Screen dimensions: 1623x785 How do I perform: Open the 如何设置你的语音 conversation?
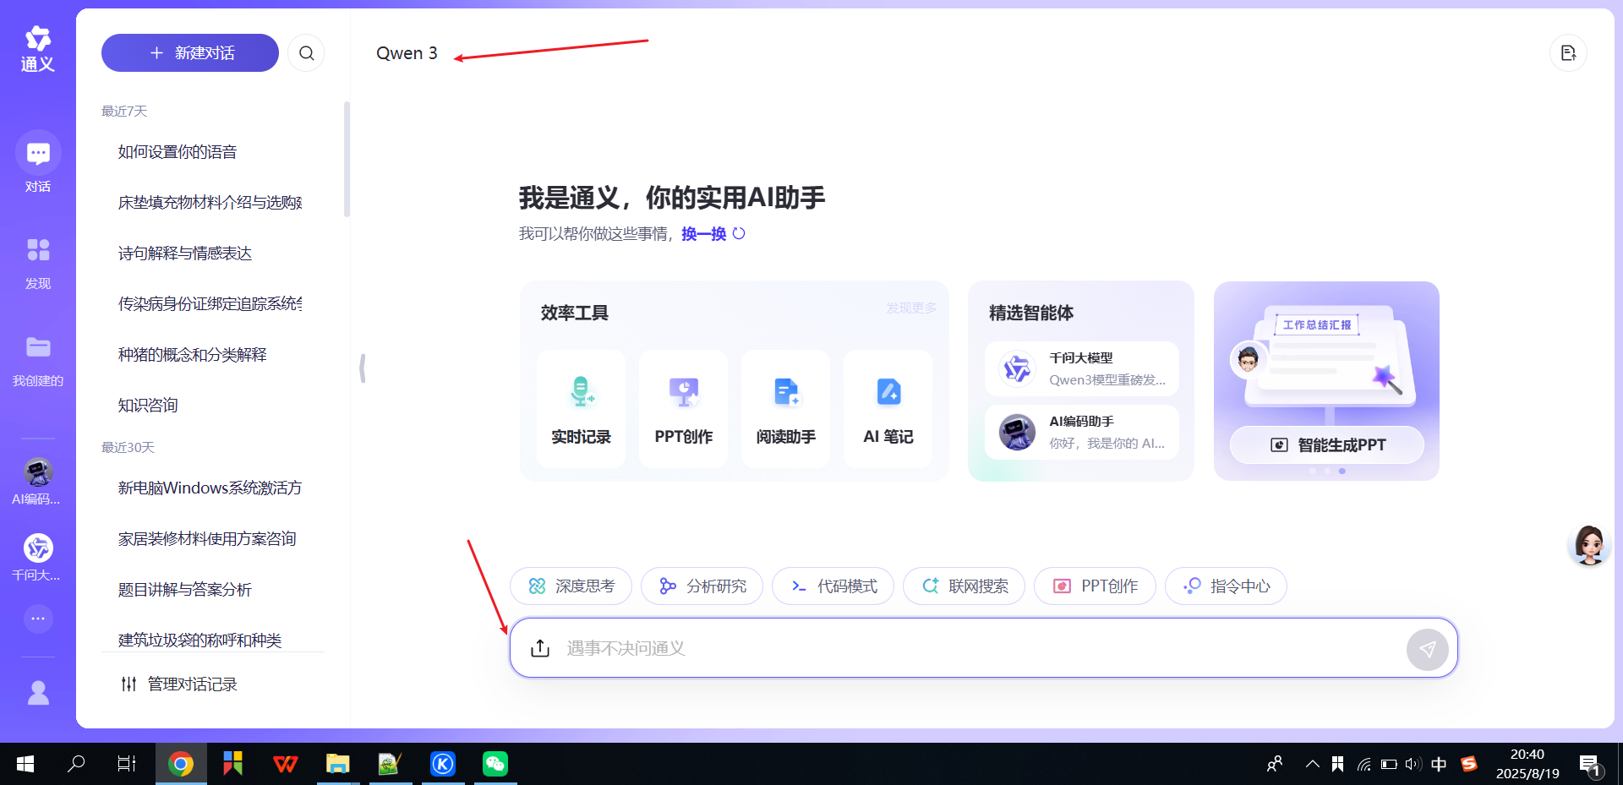pyautogui.click(x=178, y=152)
